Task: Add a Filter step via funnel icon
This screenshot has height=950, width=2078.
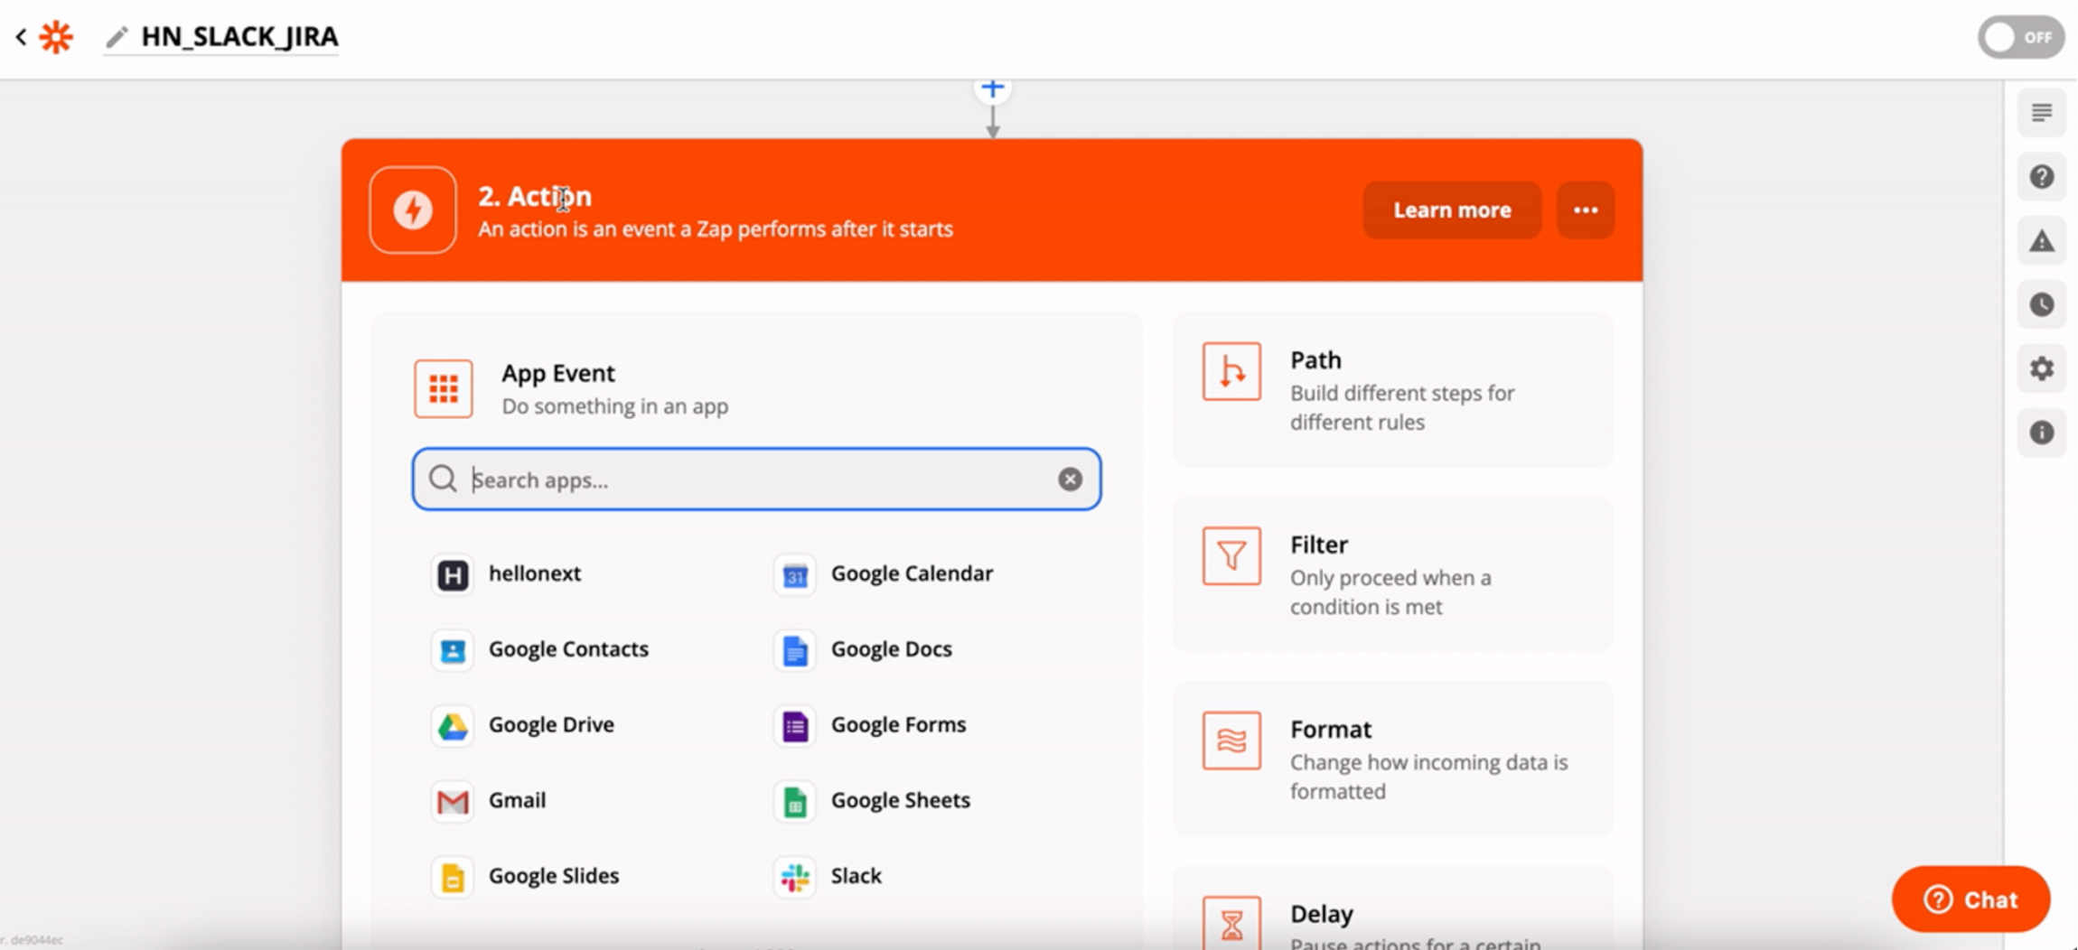Action: [1231, 556]
